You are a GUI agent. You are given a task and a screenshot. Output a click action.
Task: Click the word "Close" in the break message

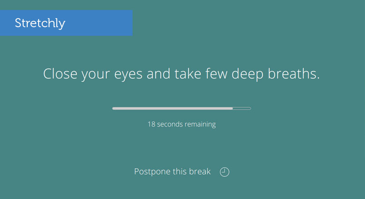pos(61,74)
